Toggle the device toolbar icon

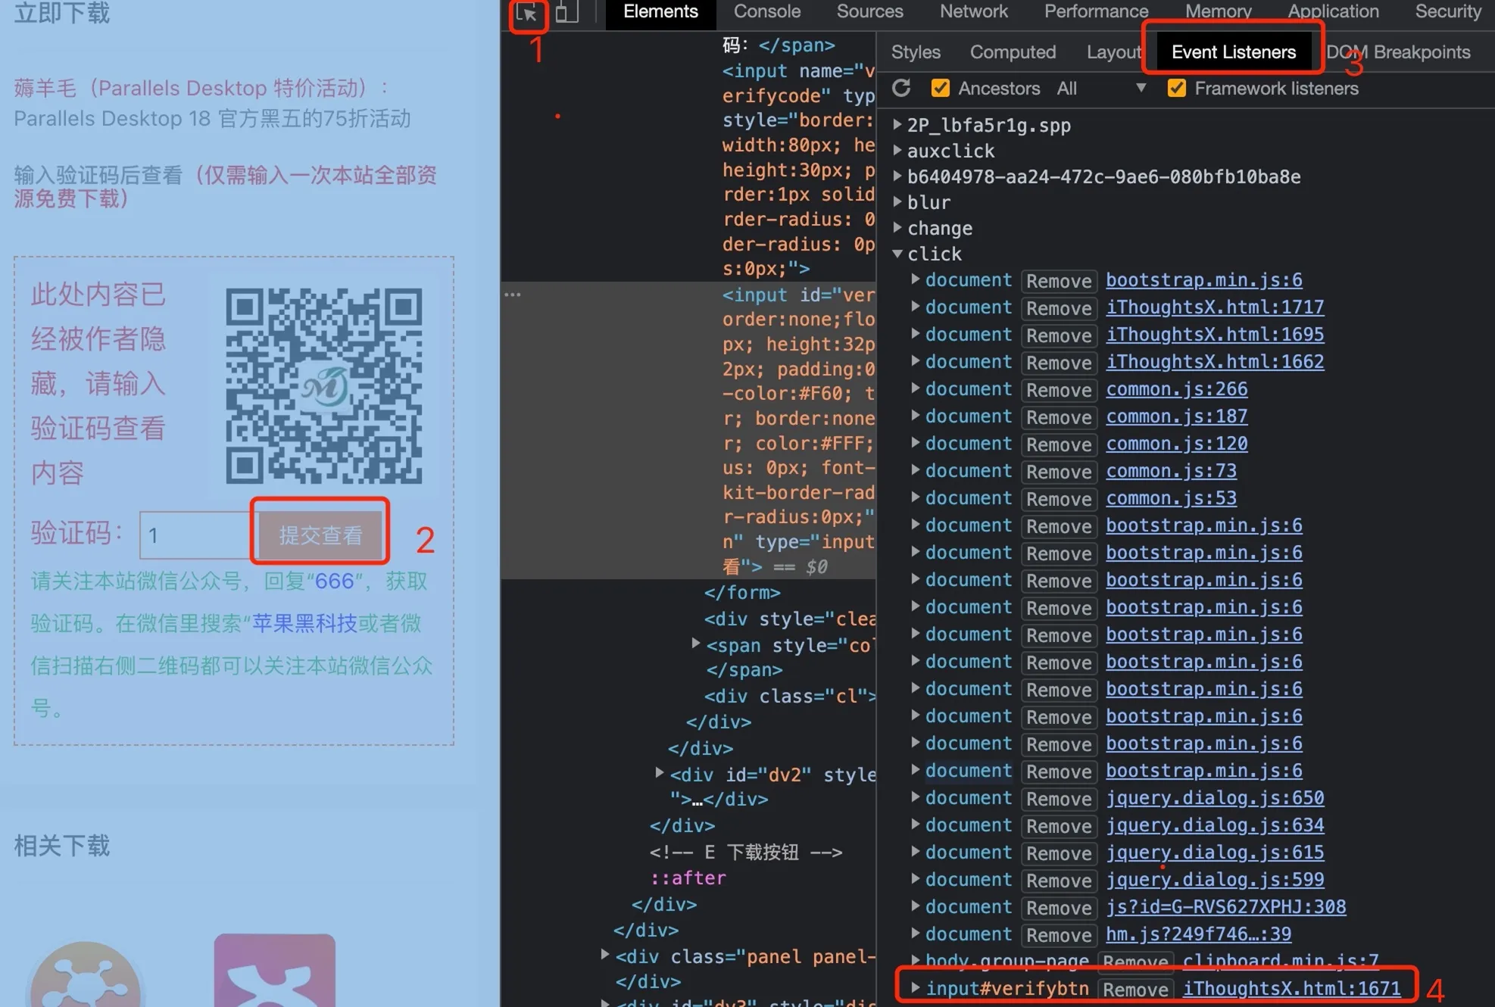[566, 12]
